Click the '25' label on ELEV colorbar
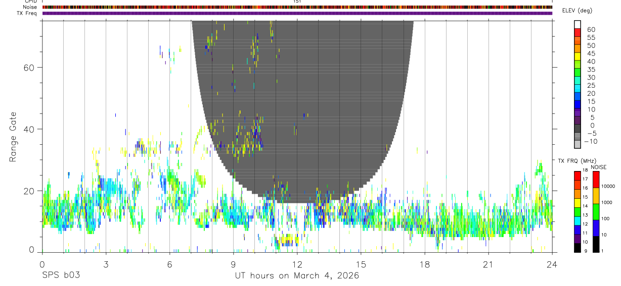Image resolution: width=621 pixels, height=286 pixels. tap(591, 85)
